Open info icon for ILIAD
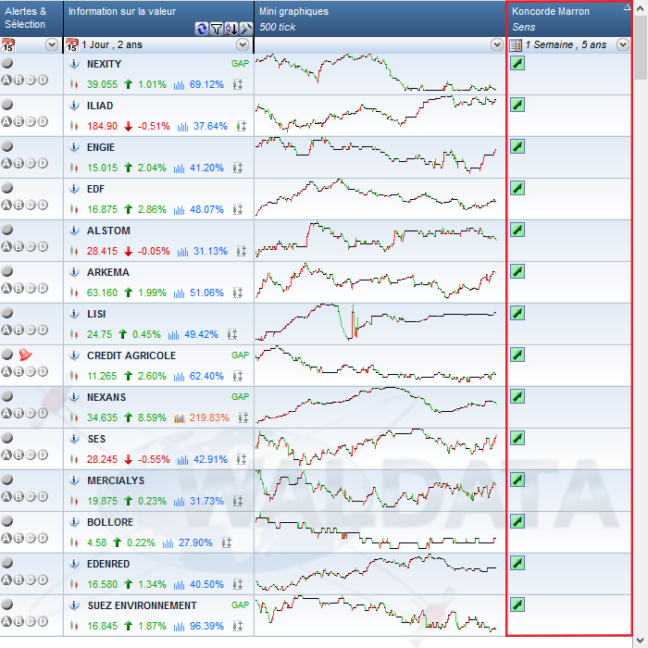 [74, 106]
